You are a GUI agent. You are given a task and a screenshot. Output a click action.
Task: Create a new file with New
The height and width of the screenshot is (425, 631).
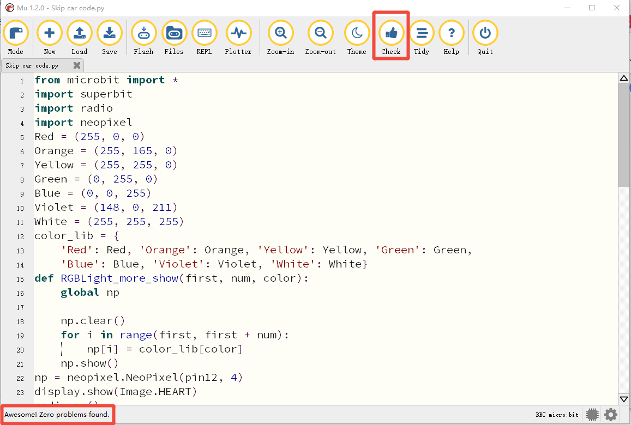click(x=50, y=38)
